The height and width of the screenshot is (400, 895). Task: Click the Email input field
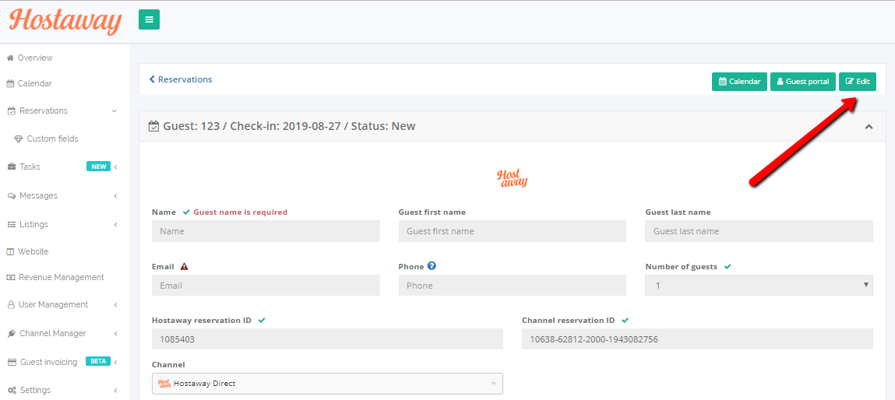pyautogui.click(x=266, y=286)
